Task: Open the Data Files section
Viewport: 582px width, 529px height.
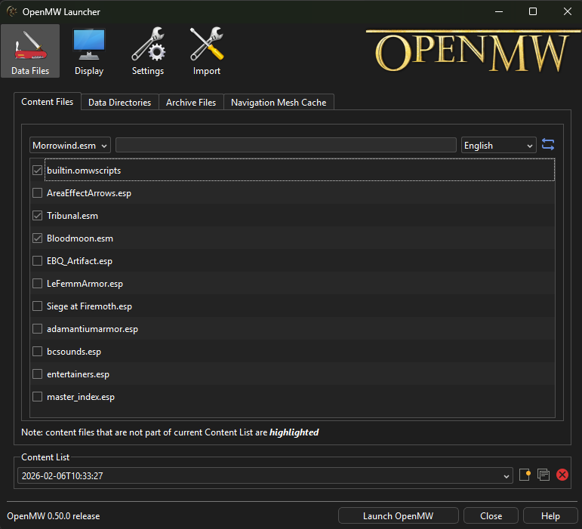Action: 30,51
